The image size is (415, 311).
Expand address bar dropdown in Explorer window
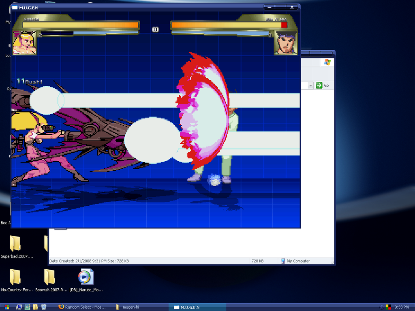click(x=310, y=85)
